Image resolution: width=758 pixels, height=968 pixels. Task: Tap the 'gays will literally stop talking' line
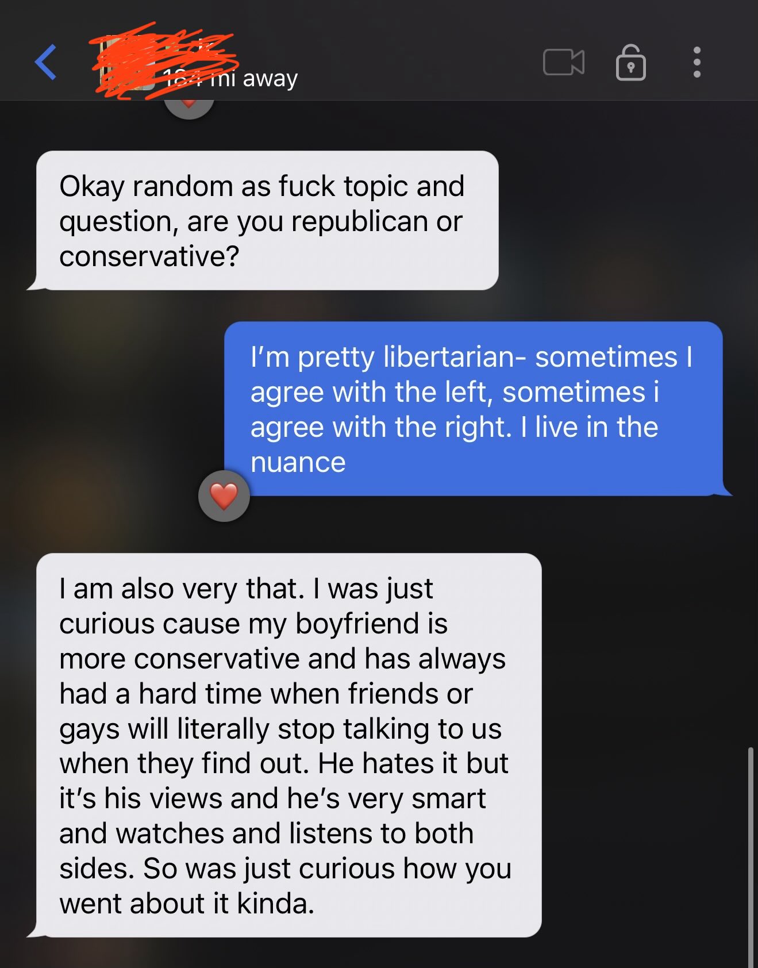pos(280,729)
